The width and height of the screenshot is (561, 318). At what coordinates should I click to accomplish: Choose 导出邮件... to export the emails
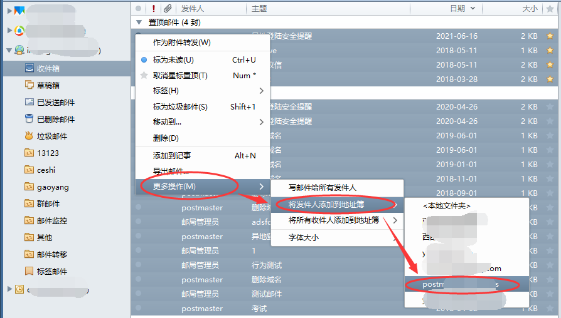pos(171,171)
